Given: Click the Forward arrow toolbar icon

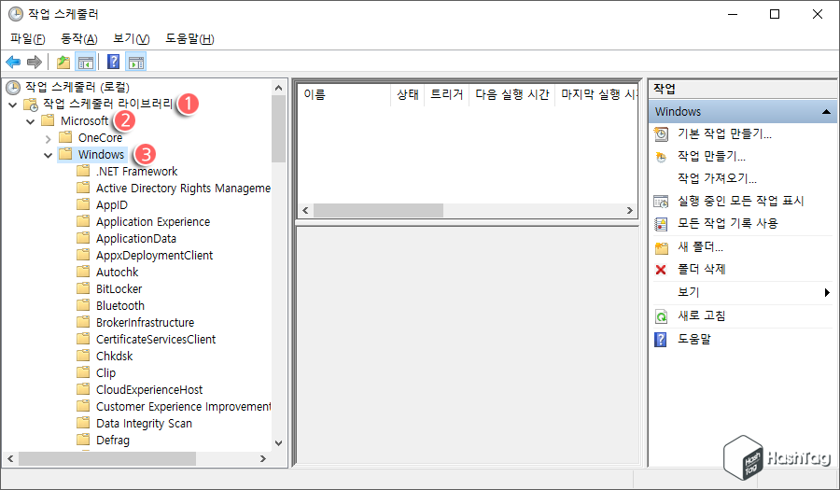Looking at the screenshot, I should point(35,63).
